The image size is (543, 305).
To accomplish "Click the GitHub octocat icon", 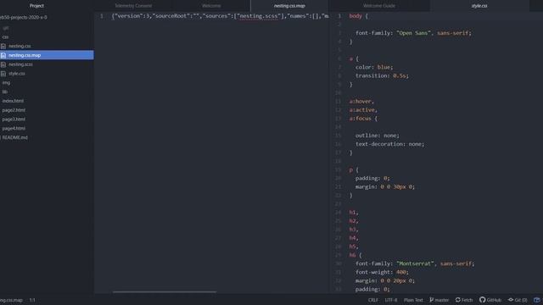I will 483,300.
